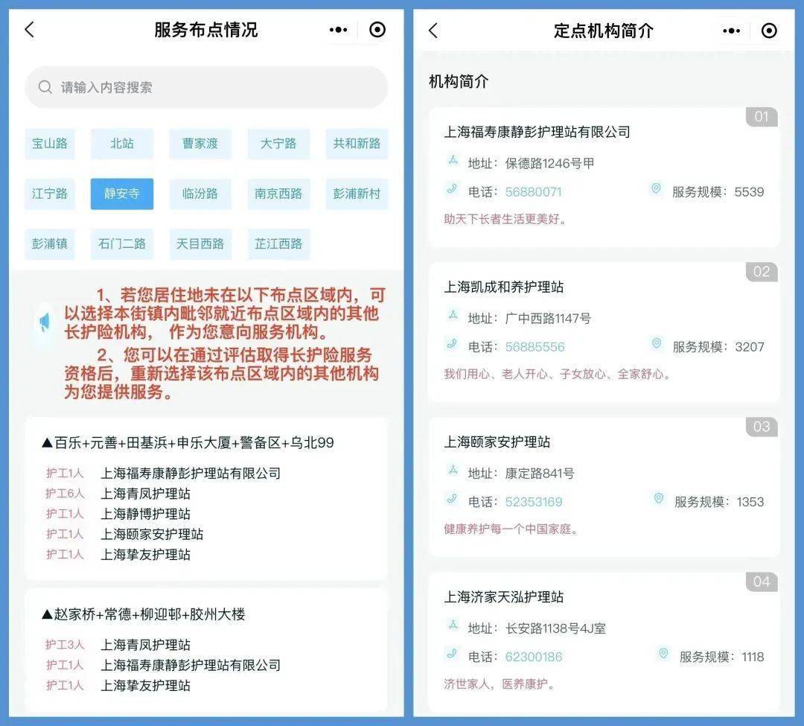This screenshot has height=726, width=804.
Task: Click the back arrow on 定点机构简介 page
Action: click(433, 30)
